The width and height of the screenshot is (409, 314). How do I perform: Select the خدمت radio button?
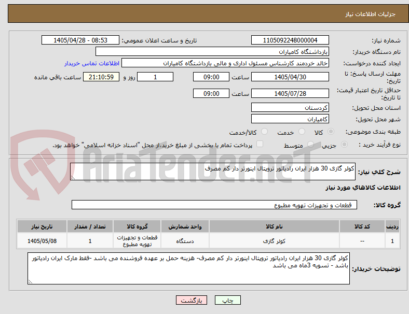click(302, 132)
